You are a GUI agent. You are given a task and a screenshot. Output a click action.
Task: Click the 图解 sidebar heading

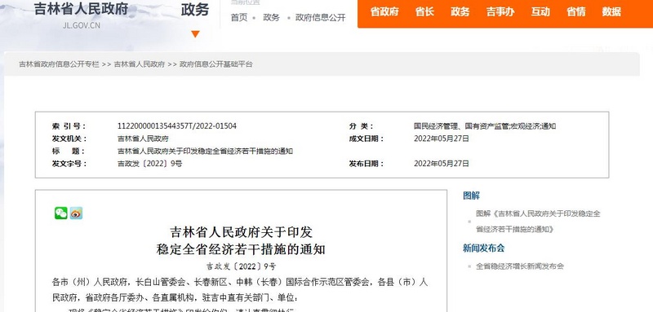pyautogui.click(x=472, y=196)
